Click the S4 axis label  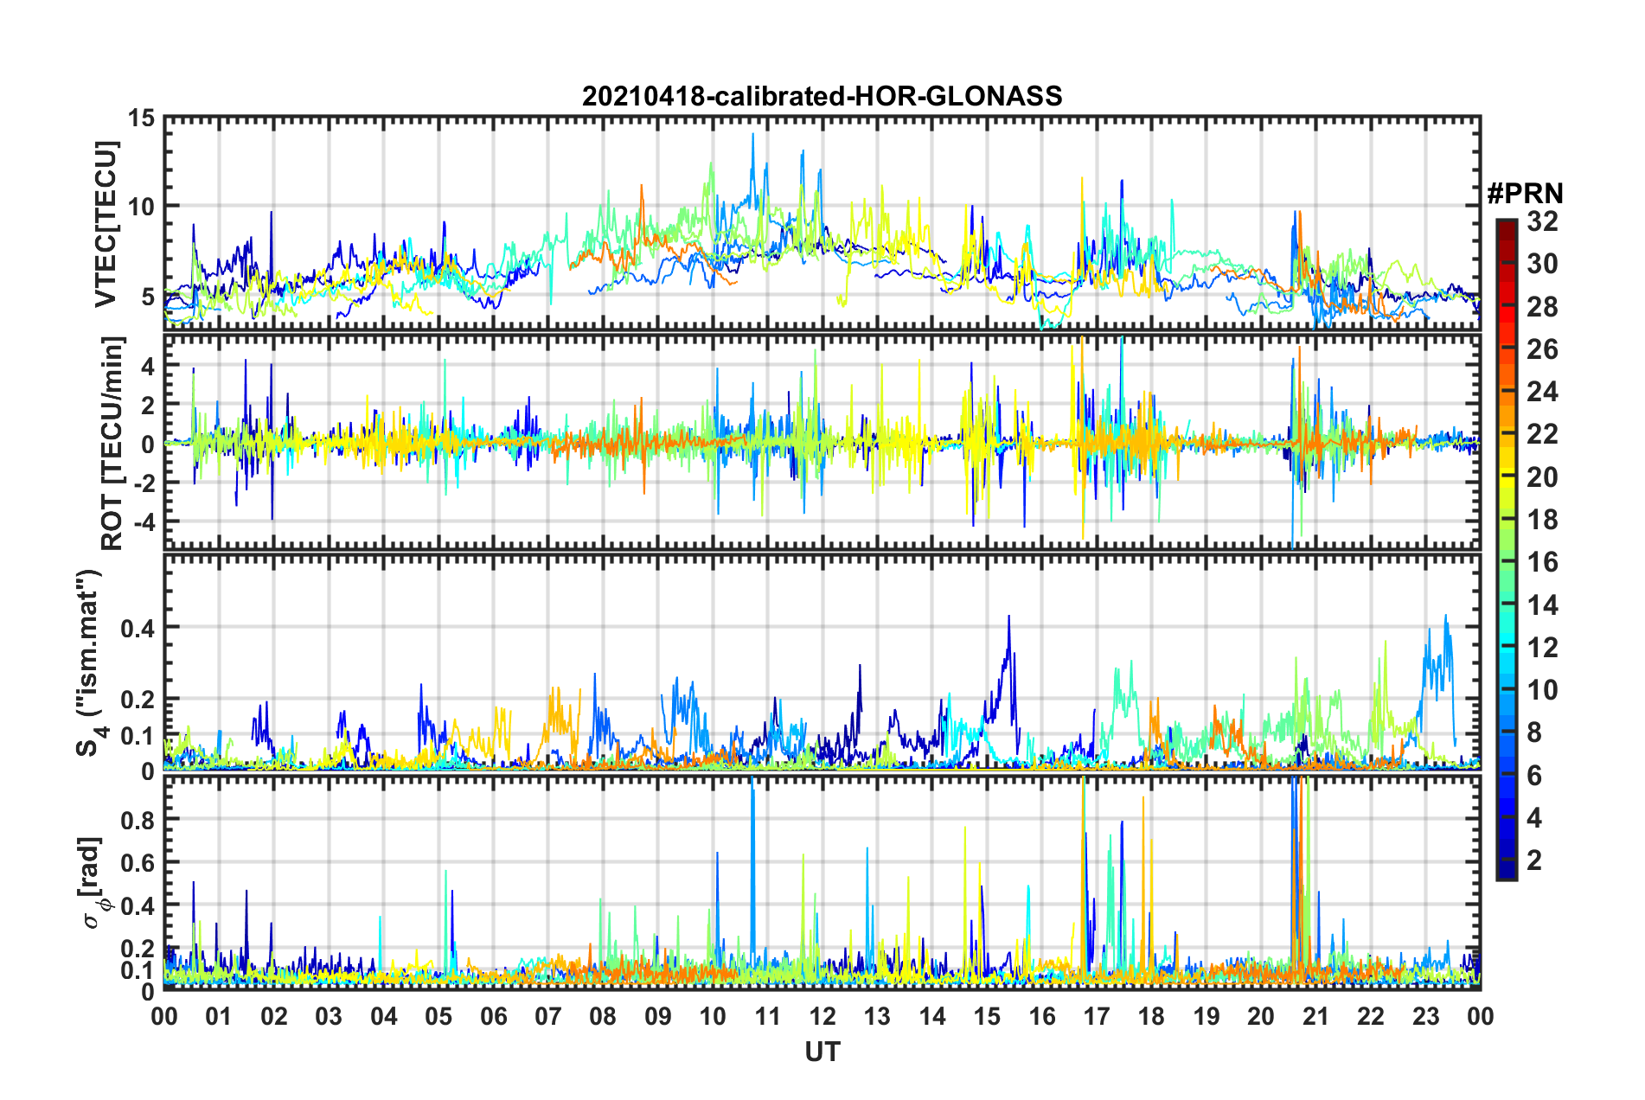click(x=89, y=662)
